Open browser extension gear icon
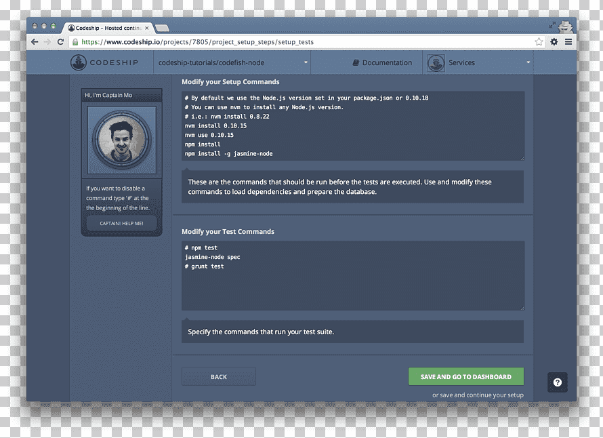This screenshot has width=603, height=438. click(x=554, y=41)
